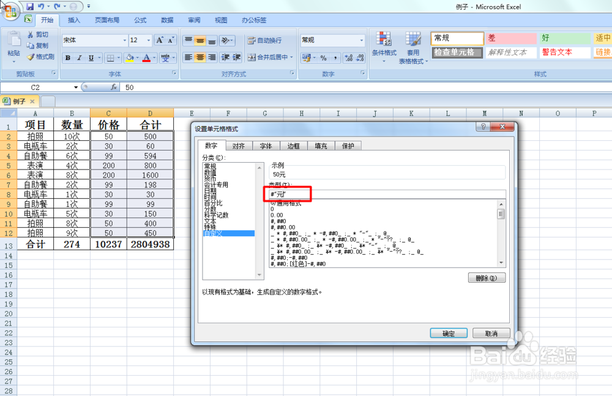
Task: Apply cell borders icon
Action: point(110,58)
